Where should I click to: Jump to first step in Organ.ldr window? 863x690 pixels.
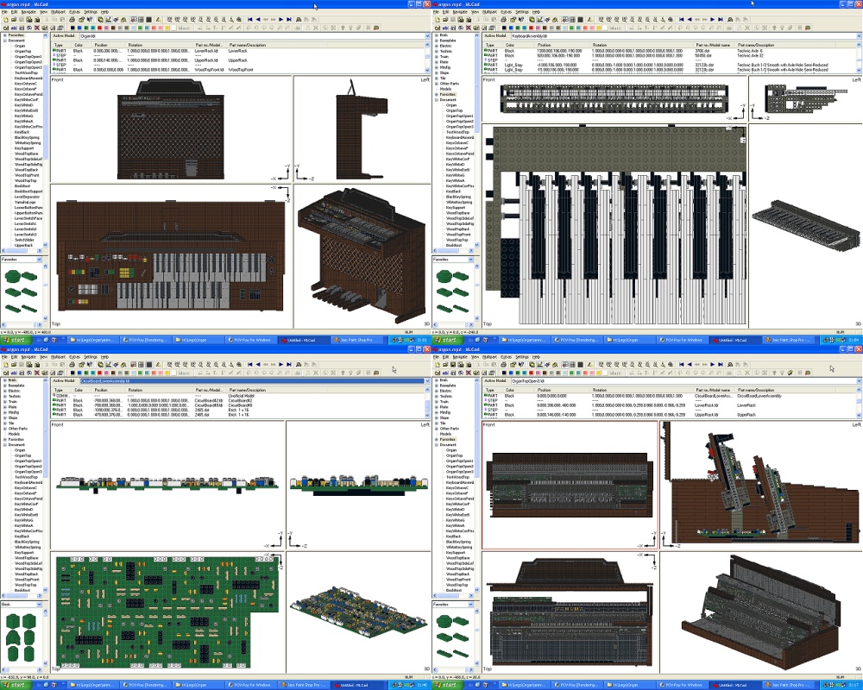tap(250, 19)
